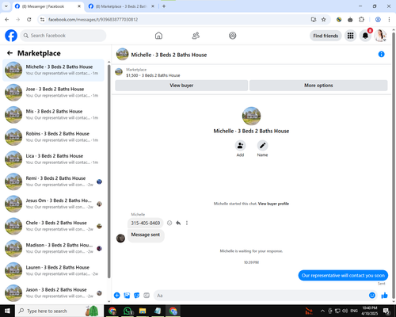Open the Home feed icon
Image resolution: width=396 pixels, height=317 pixels.
click(158, 36)
